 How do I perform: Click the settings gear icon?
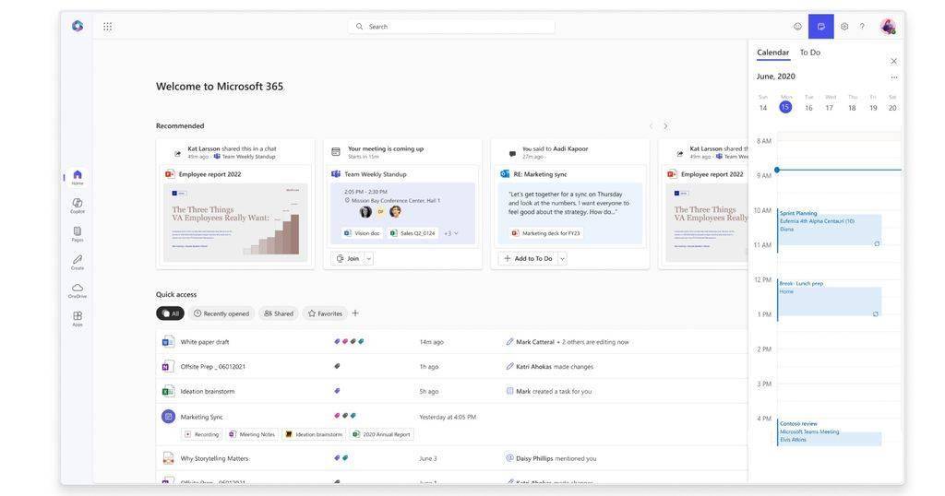click(x=844, y=27)
